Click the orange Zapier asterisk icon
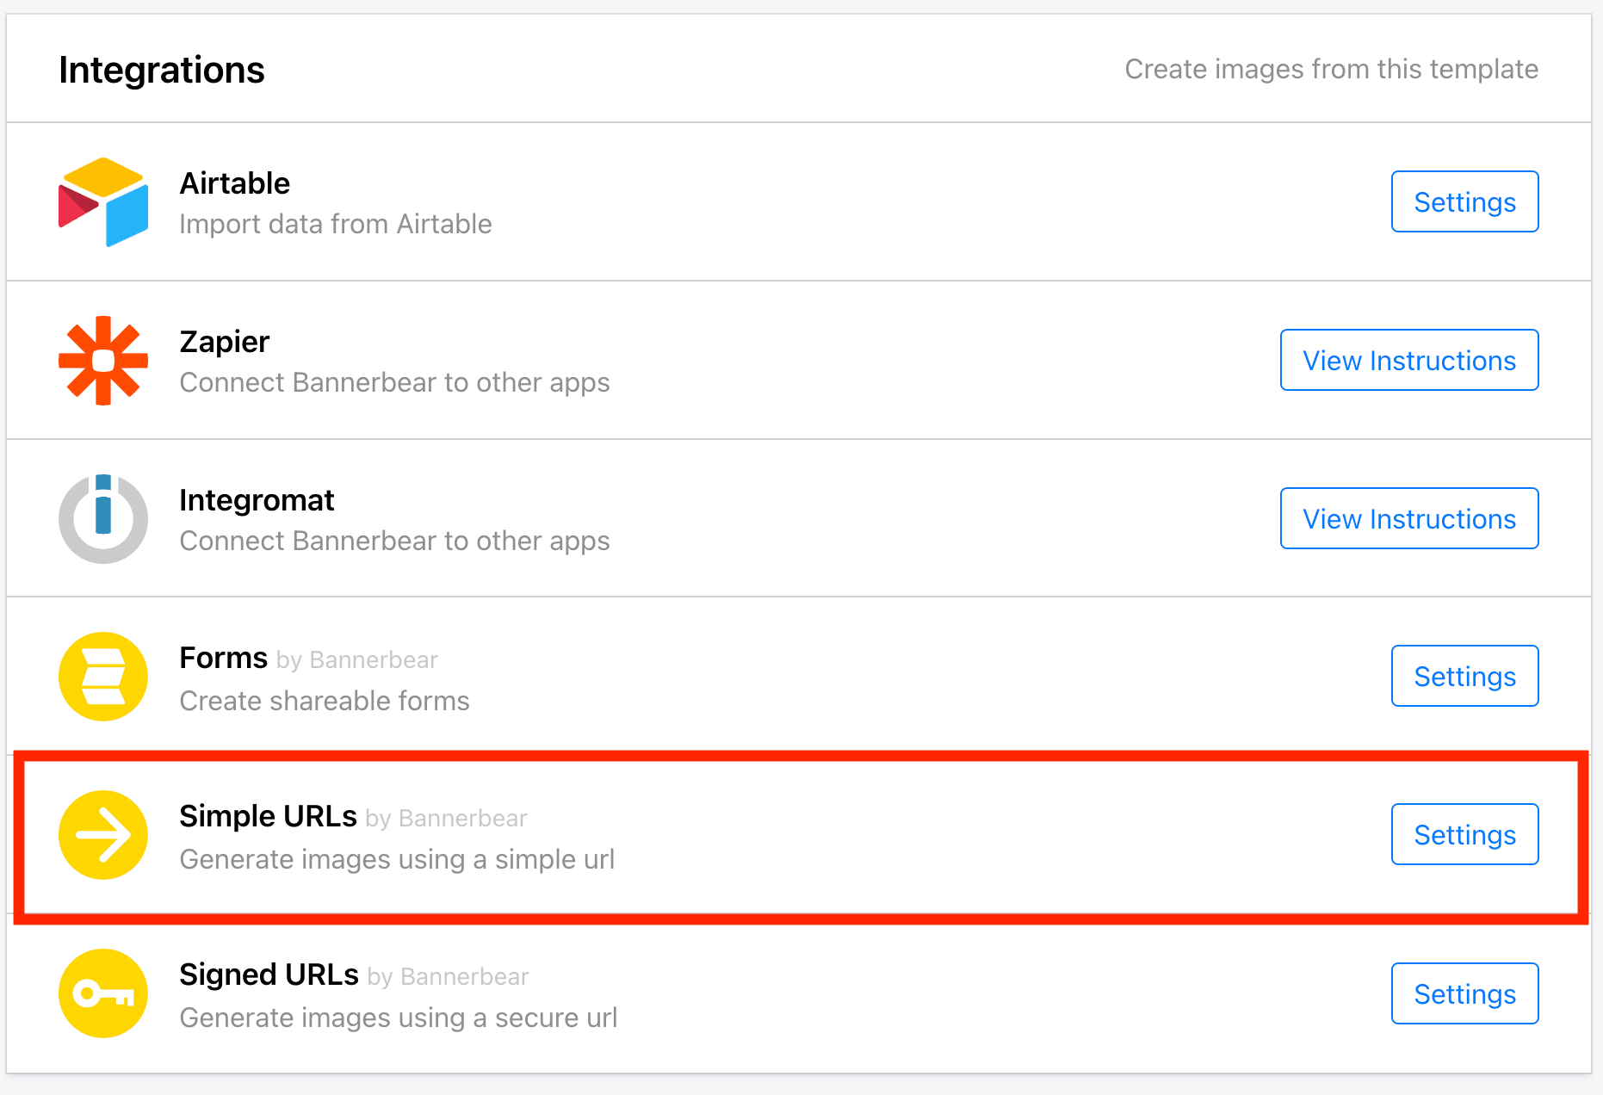This screenshot has height=1095, width=1603. (x=102, y=360)
